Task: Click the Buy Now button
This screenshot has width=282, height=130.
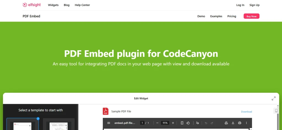Action: point(251,16)
